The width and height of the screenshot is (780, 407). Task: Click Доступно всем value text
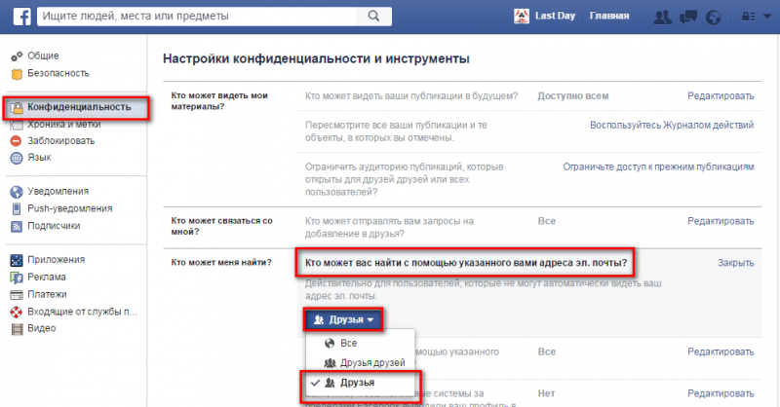(x=573, y=96)
